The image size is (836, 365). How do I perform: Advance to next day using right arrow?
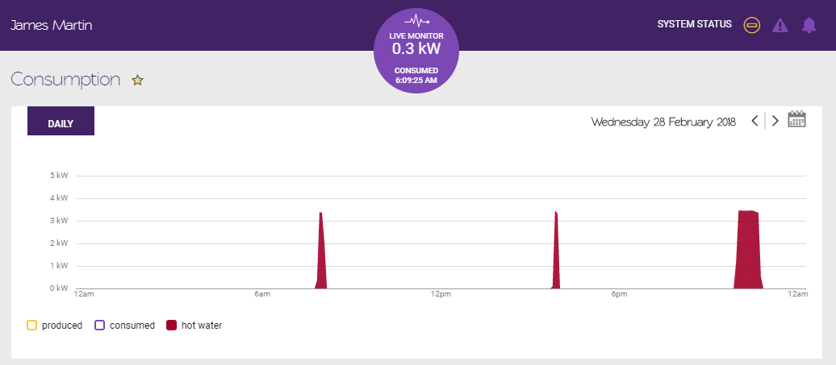pyautogui.click(x=775, y=121)
